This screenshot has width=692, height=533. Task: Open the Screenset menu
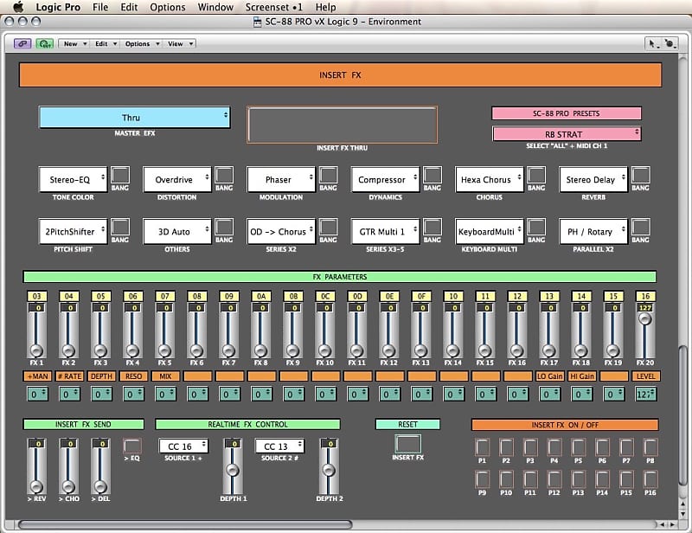[273, 7]
